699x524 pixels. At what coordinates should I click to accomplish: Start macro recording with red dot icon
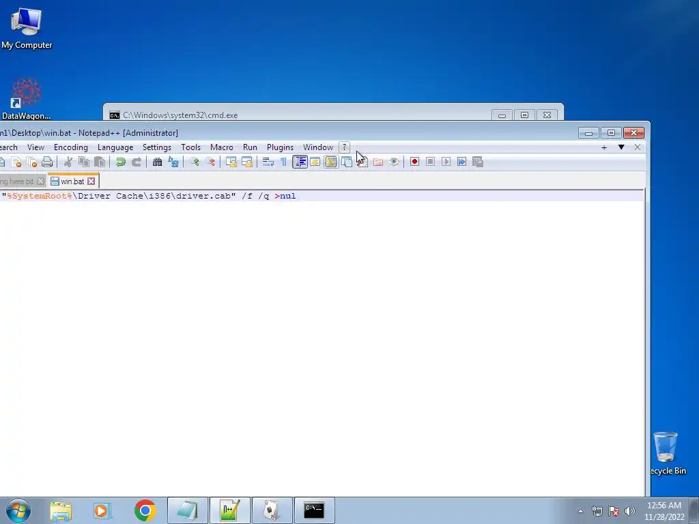click(414, 162)
